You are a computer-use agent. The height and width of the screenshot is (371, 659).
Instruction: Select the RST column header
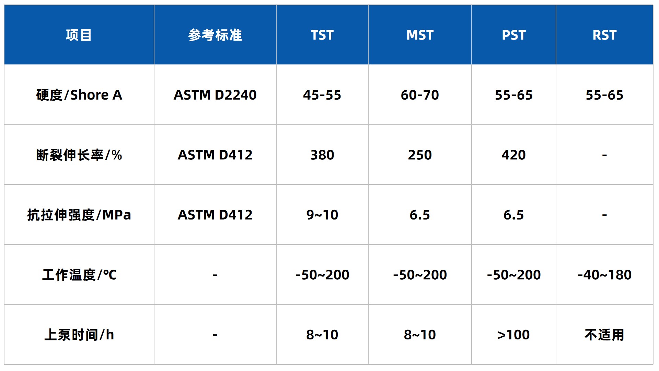click(x=604, y=35)
